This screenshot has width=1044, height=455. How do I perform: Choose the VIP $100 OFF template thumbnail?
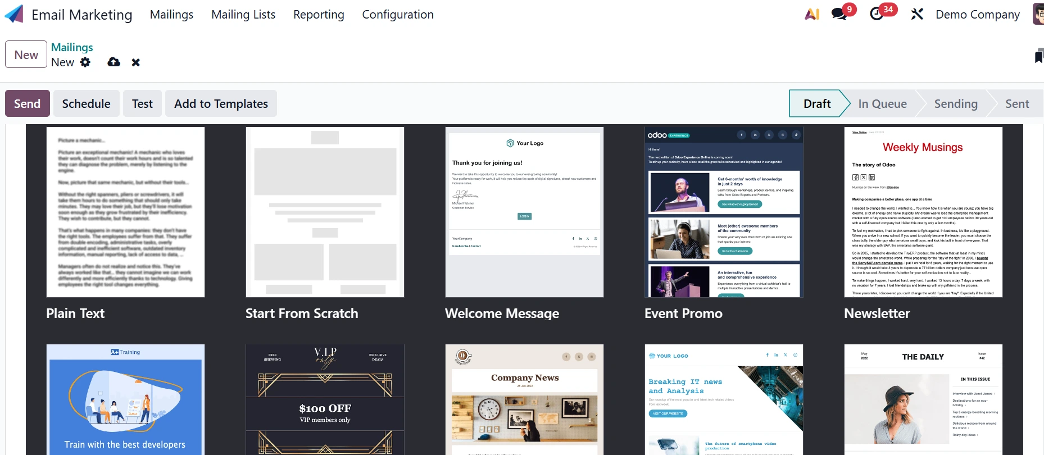[325, 399]
